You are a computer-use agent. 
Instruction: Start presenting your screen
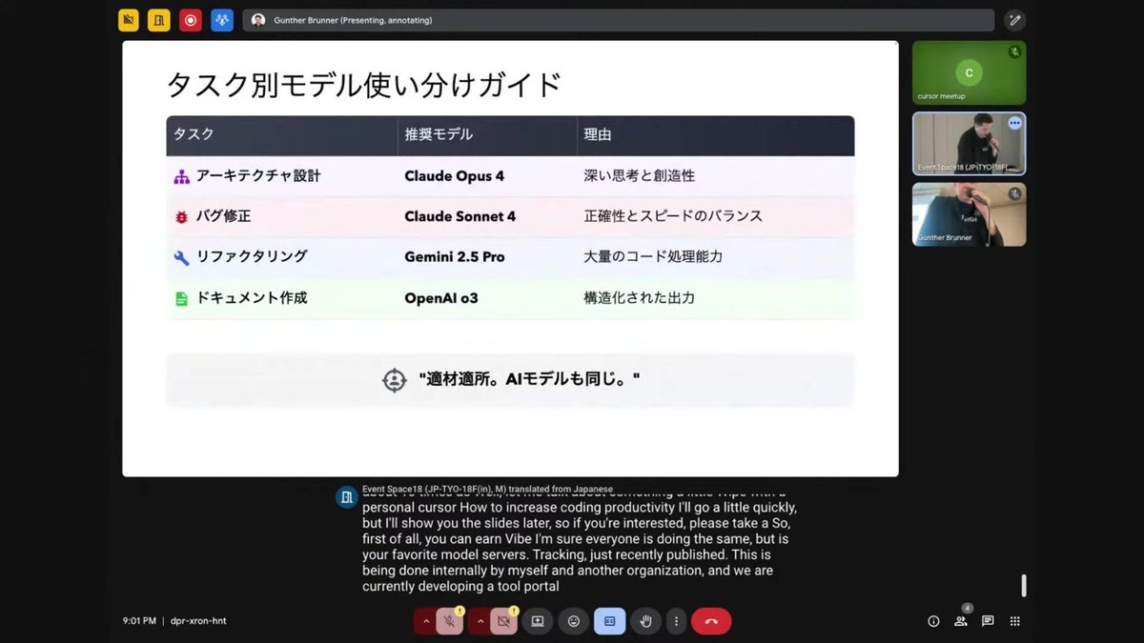pos(537,620)
